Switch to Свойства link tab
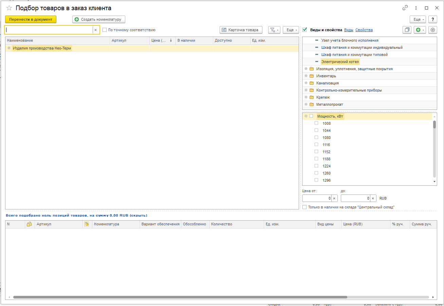The image size is (444, 306). click(364, 30)
